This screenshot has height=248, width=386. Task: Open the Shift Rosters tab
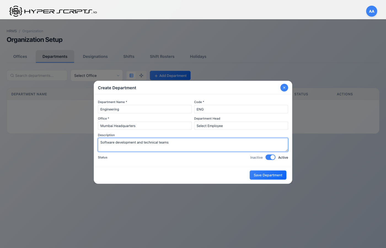tap(162, 56)
